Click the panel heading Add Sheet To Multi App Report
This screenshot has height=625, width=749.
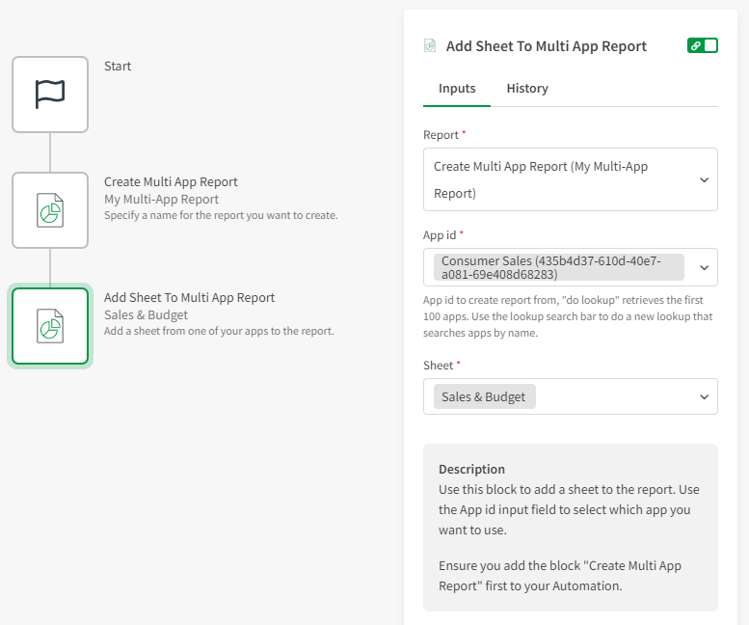click(x=546, y=46)
